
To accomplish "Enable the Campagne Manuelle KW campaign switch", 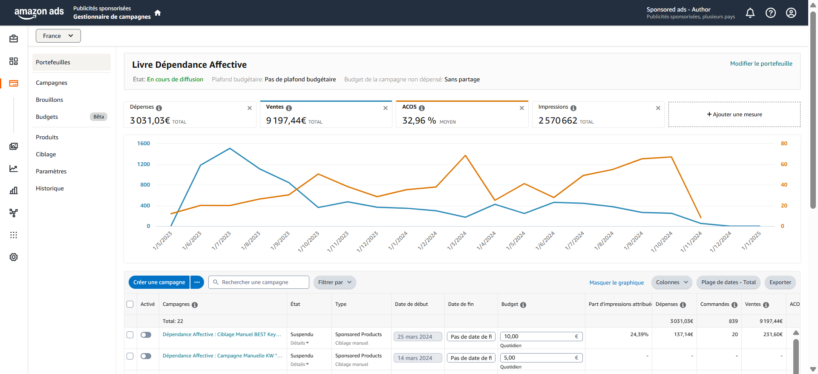I will pyautogui.click(x=146, y=356).
